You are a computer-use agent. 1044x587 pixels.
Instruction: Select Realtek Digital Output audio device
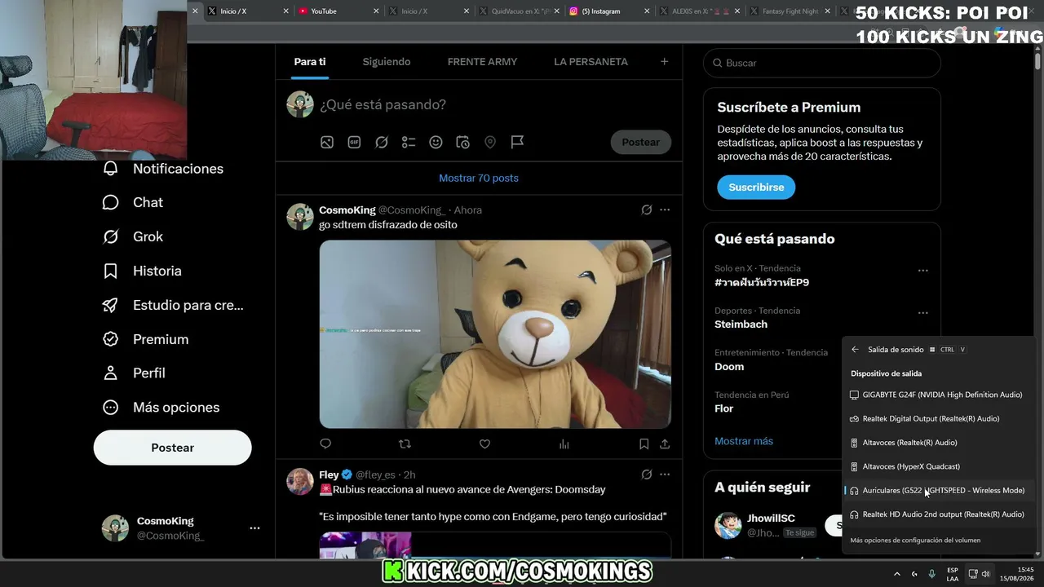tap(938, 419)
